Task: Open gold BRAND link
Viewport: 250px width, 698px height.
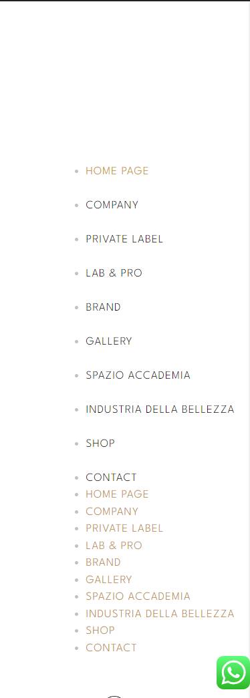Action: pos(103,562)
